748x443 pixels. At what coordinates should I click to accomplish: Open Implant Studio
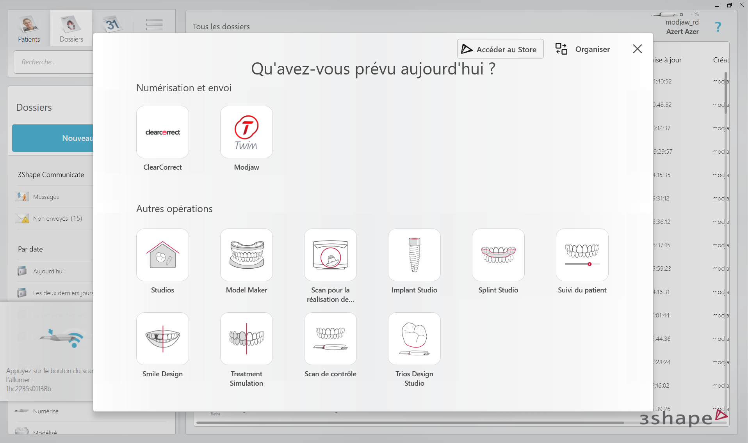(x=414, y=255)
